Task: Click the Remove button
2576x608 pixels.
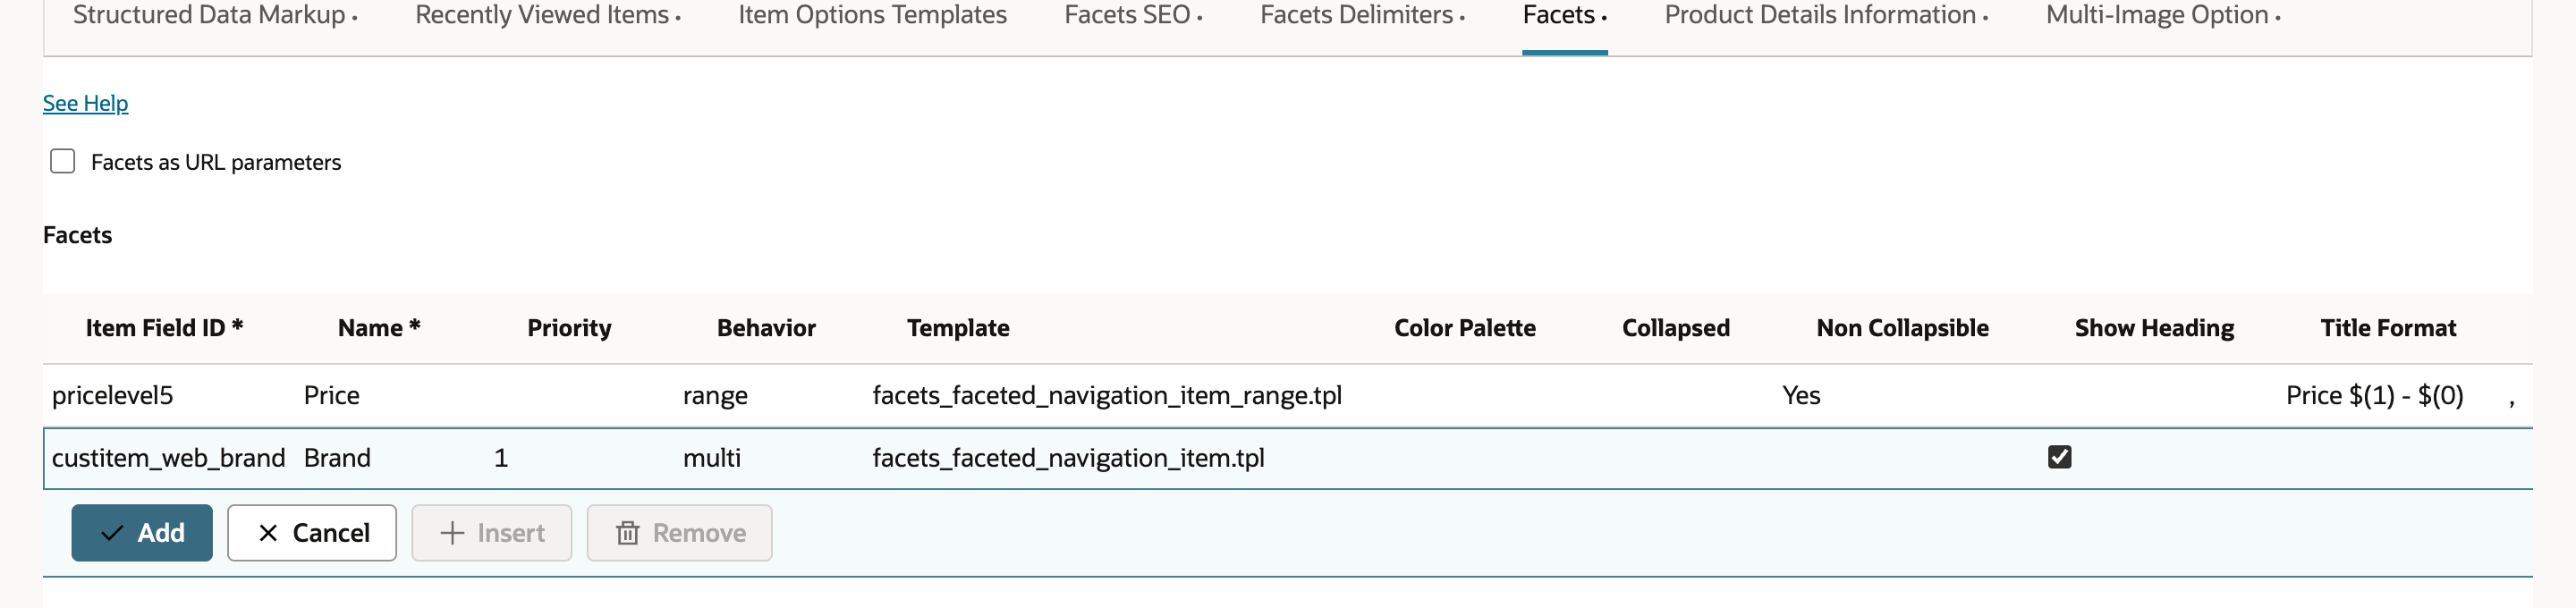Action: tap(679, 533)
